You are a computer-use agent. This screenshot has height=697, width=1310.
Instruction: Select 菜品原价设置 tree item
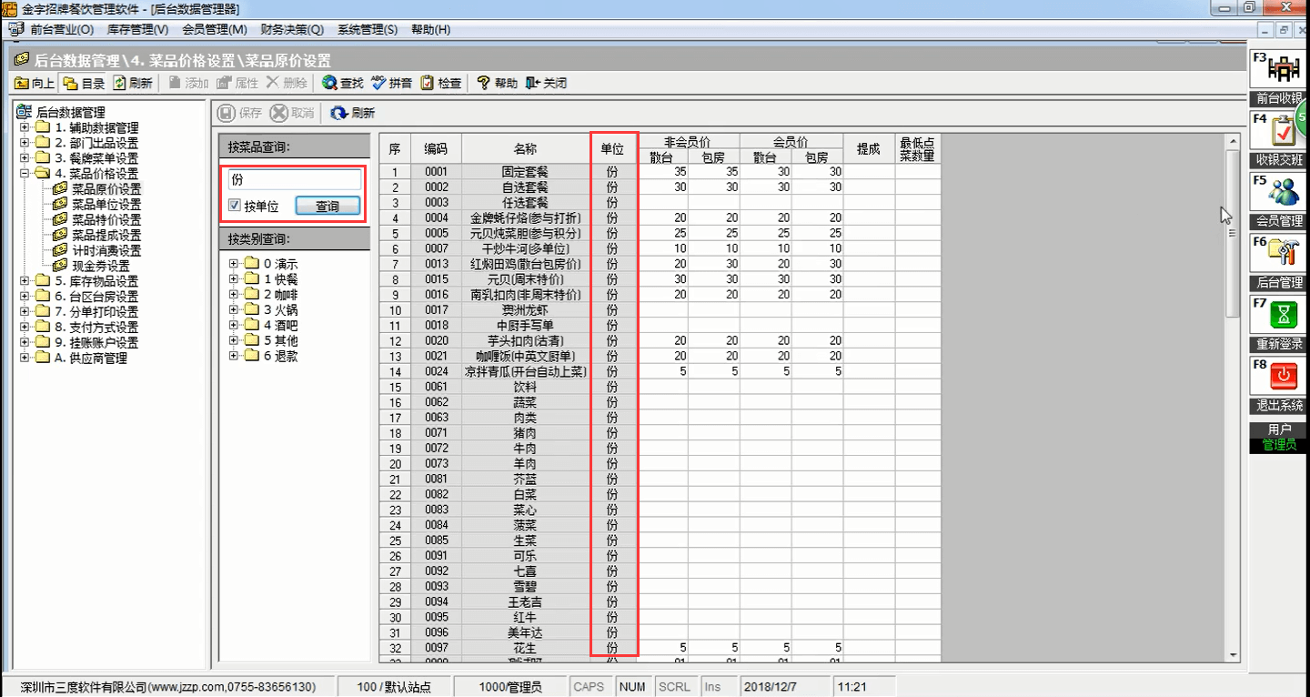click(106, 189)
